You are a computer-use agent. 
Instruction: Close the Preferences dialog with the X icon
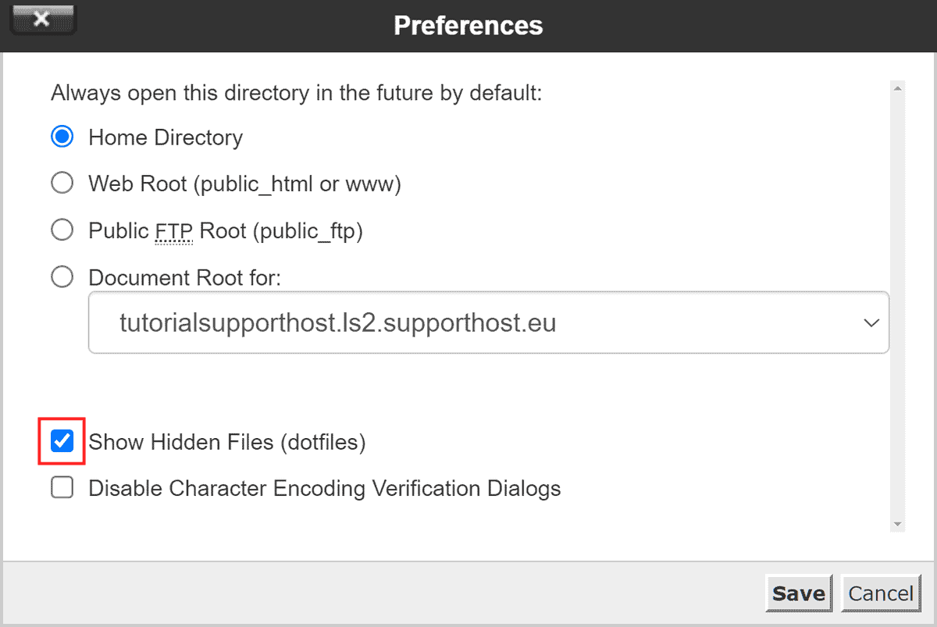(42, 19)
